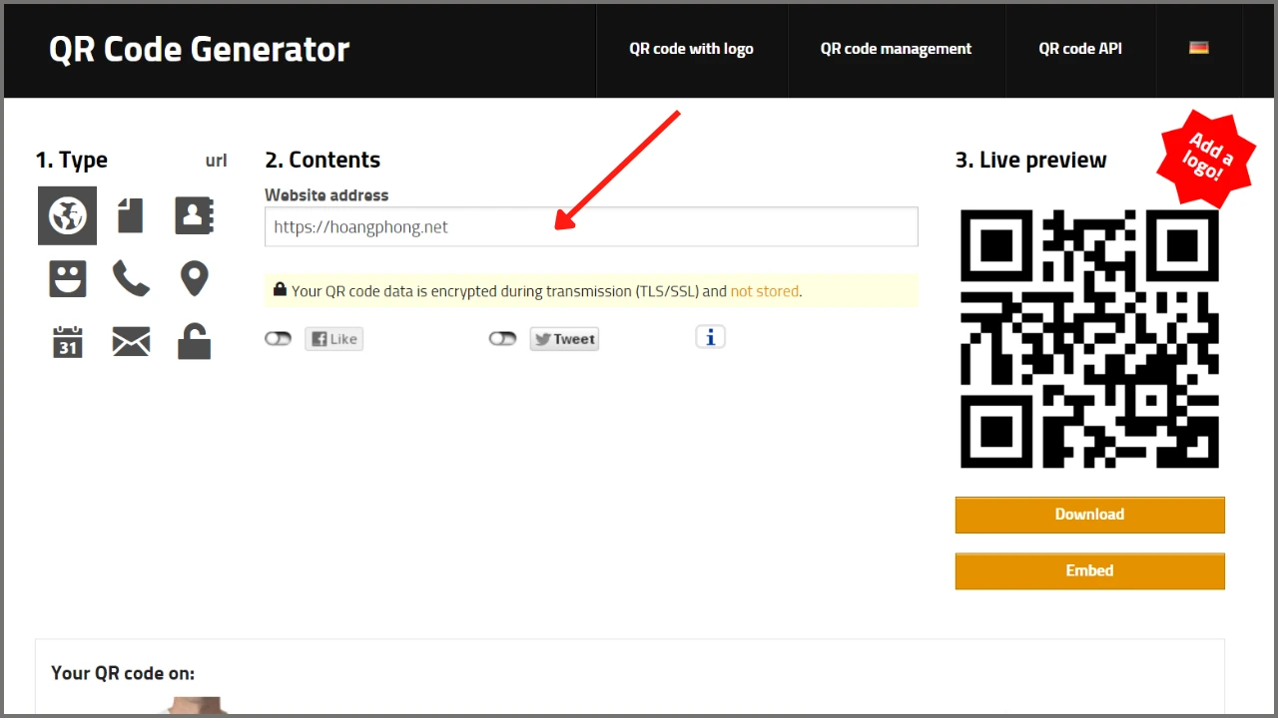
Task: Open QR code with logo menu
Action: (691, 49)
